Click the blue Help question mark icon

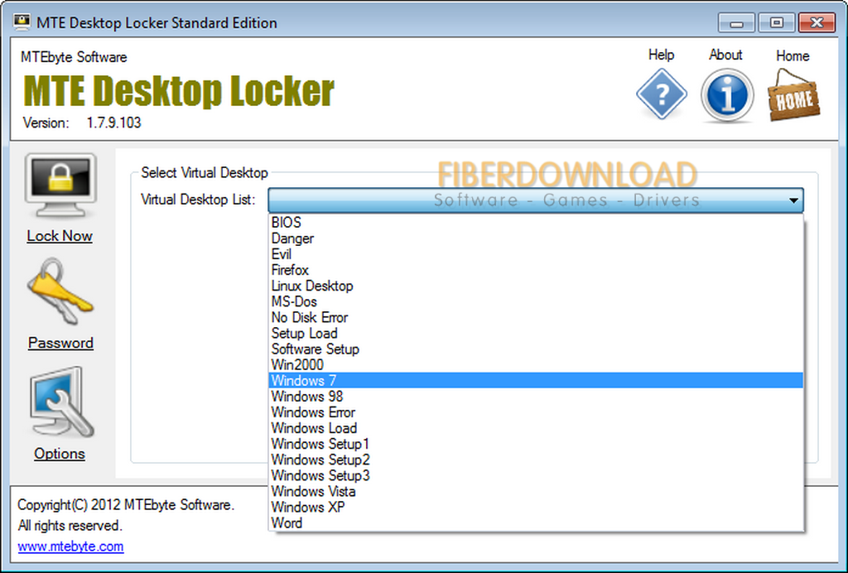point(662,94)
